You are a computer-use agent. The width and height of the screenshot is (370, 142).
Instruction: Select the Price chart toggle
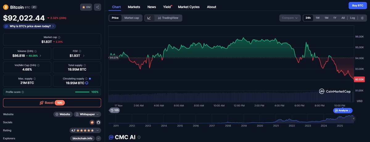pos(115,18)
